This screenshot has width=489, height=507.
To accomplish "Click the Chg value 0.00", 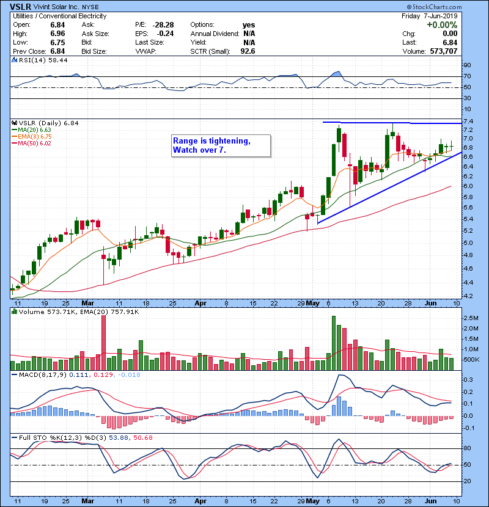I will [x=450, y=34].
